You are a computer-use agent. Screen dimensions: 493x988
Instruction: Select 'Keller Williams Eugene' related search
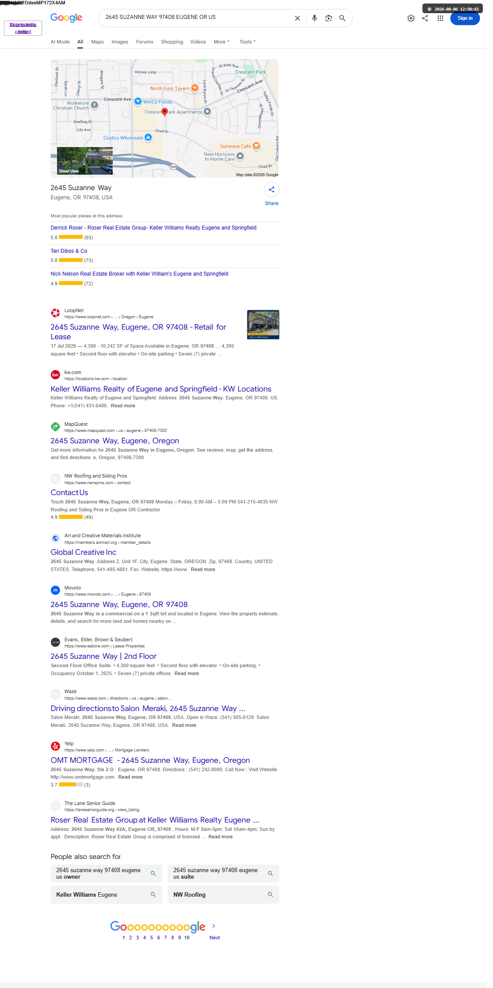click(106, 895)
